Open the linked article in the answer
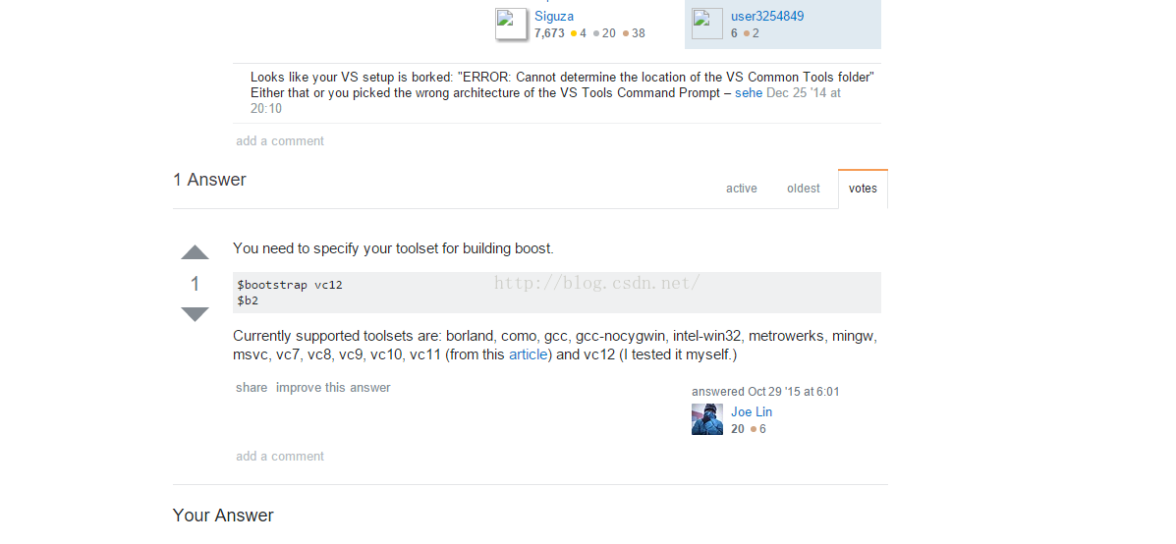 coord(528,354)
